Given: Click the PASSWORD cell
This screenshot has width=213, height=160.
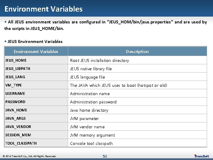Looking at the screenshot, I should tap(36, 102).
